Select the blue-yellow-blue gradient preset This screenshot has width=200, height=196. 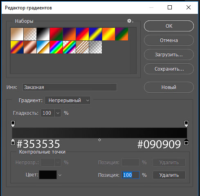click(95, 34)
